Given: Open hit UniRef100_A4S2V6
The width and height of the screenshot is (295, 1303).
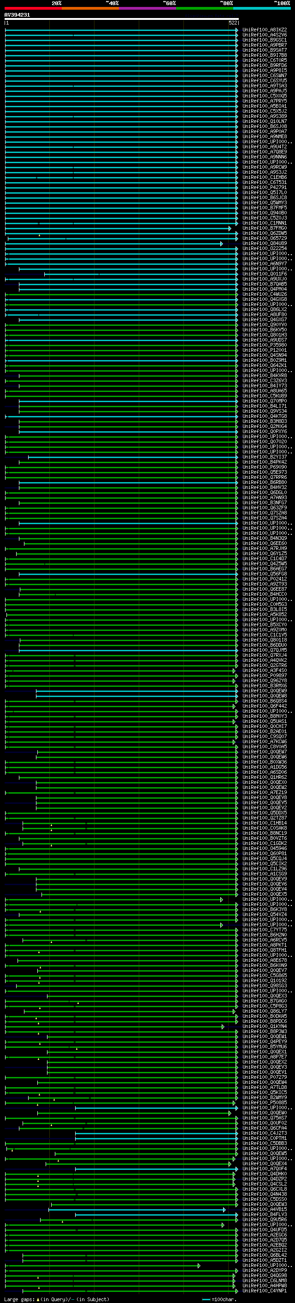Looking at the screenshot, I should tap(264, 35).
